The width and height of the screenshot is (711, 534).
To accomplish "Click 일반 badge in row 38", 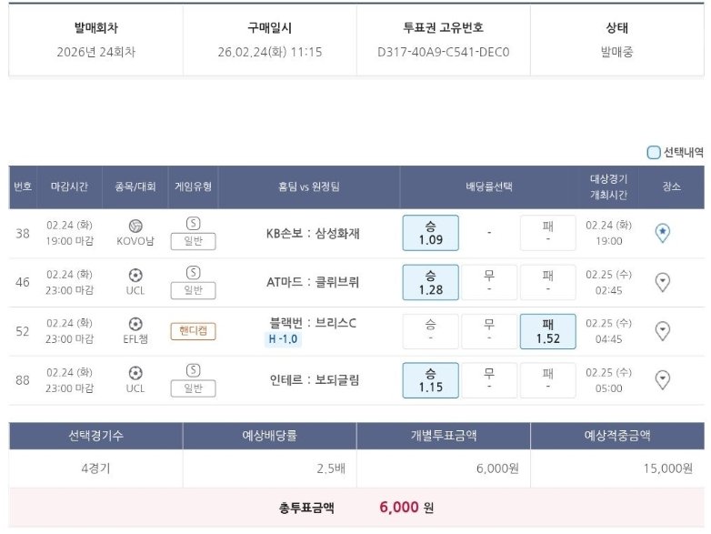I will point(193,241).
